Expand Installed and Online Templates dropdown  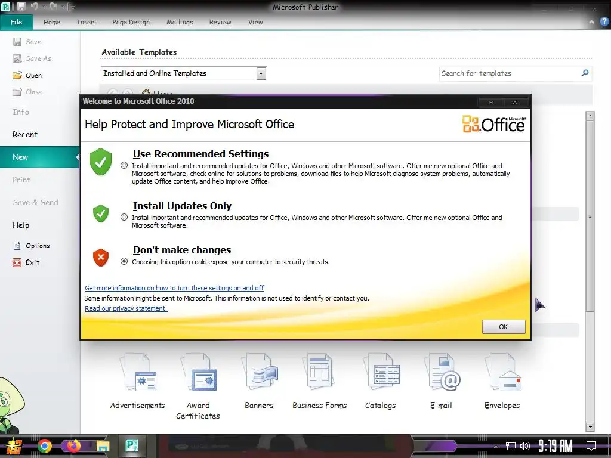click(261, 73)
